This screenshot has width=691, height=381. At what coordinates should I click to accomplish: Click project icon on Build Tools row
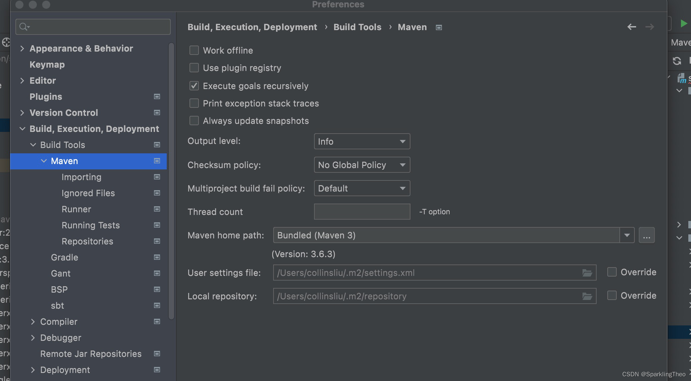157,145
